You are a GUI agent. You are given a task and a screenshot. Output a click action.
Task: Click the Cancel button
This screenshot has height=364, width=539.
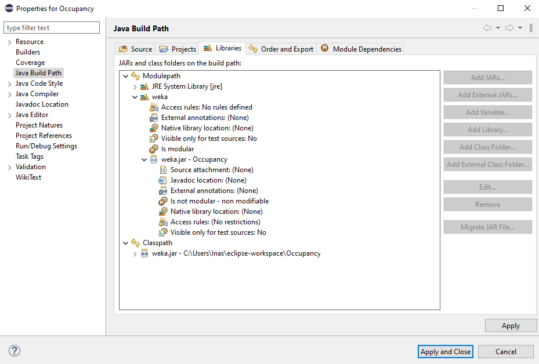click(x=505, y=351)
